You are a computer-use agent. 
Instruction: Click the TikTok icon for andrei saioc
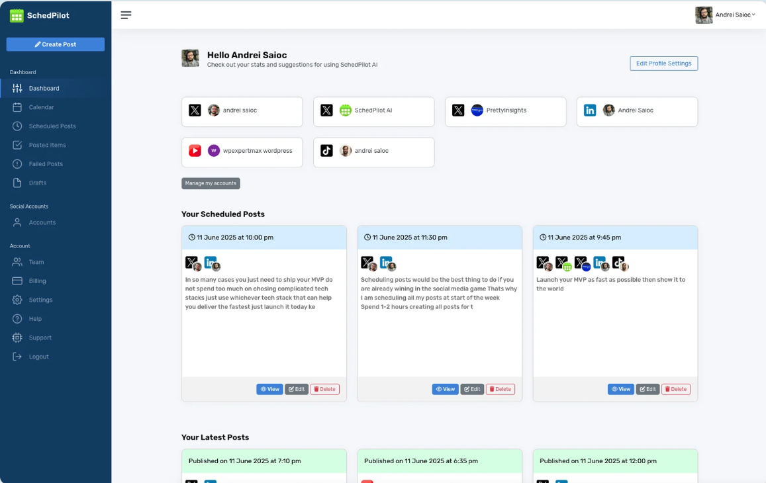tap(326, 151)
